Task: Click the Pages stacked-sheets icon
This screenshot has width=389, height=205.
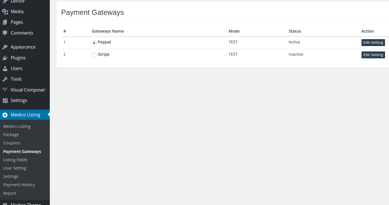Action: tap(5, 22)
